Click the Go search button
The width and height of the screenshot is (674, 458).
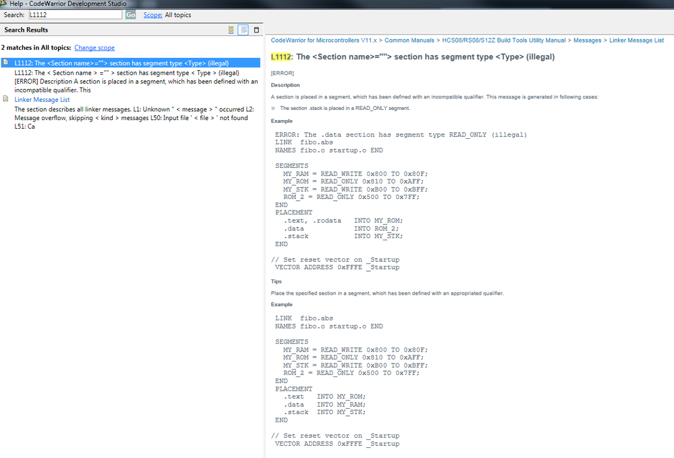131,15
